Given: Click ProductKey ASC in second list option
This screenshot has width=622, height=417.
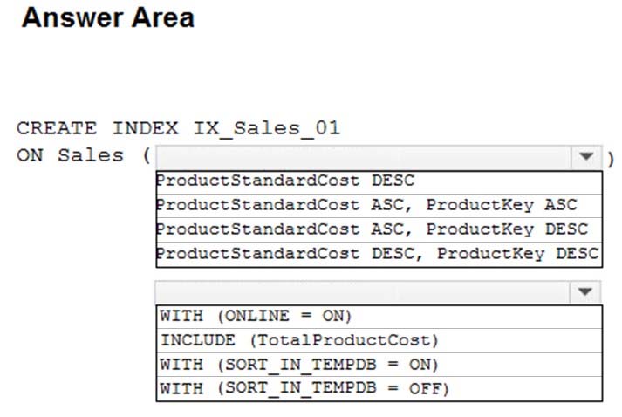Looking at the screenshot, I should (x=502, y=206).
